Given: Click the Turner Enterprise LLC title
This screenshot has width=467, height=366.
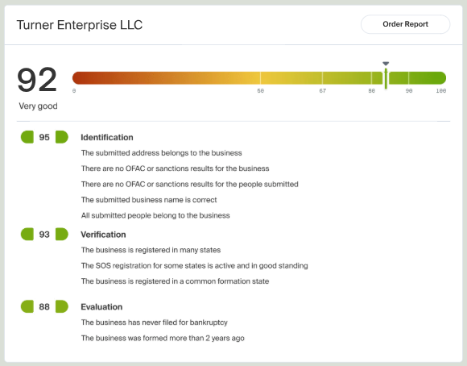Looking at the screenshot, I should point(80,25).
